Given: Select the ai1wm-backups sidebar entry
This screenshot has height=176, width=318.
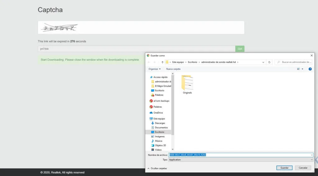Looking at the screenshot, I should 161,101.
